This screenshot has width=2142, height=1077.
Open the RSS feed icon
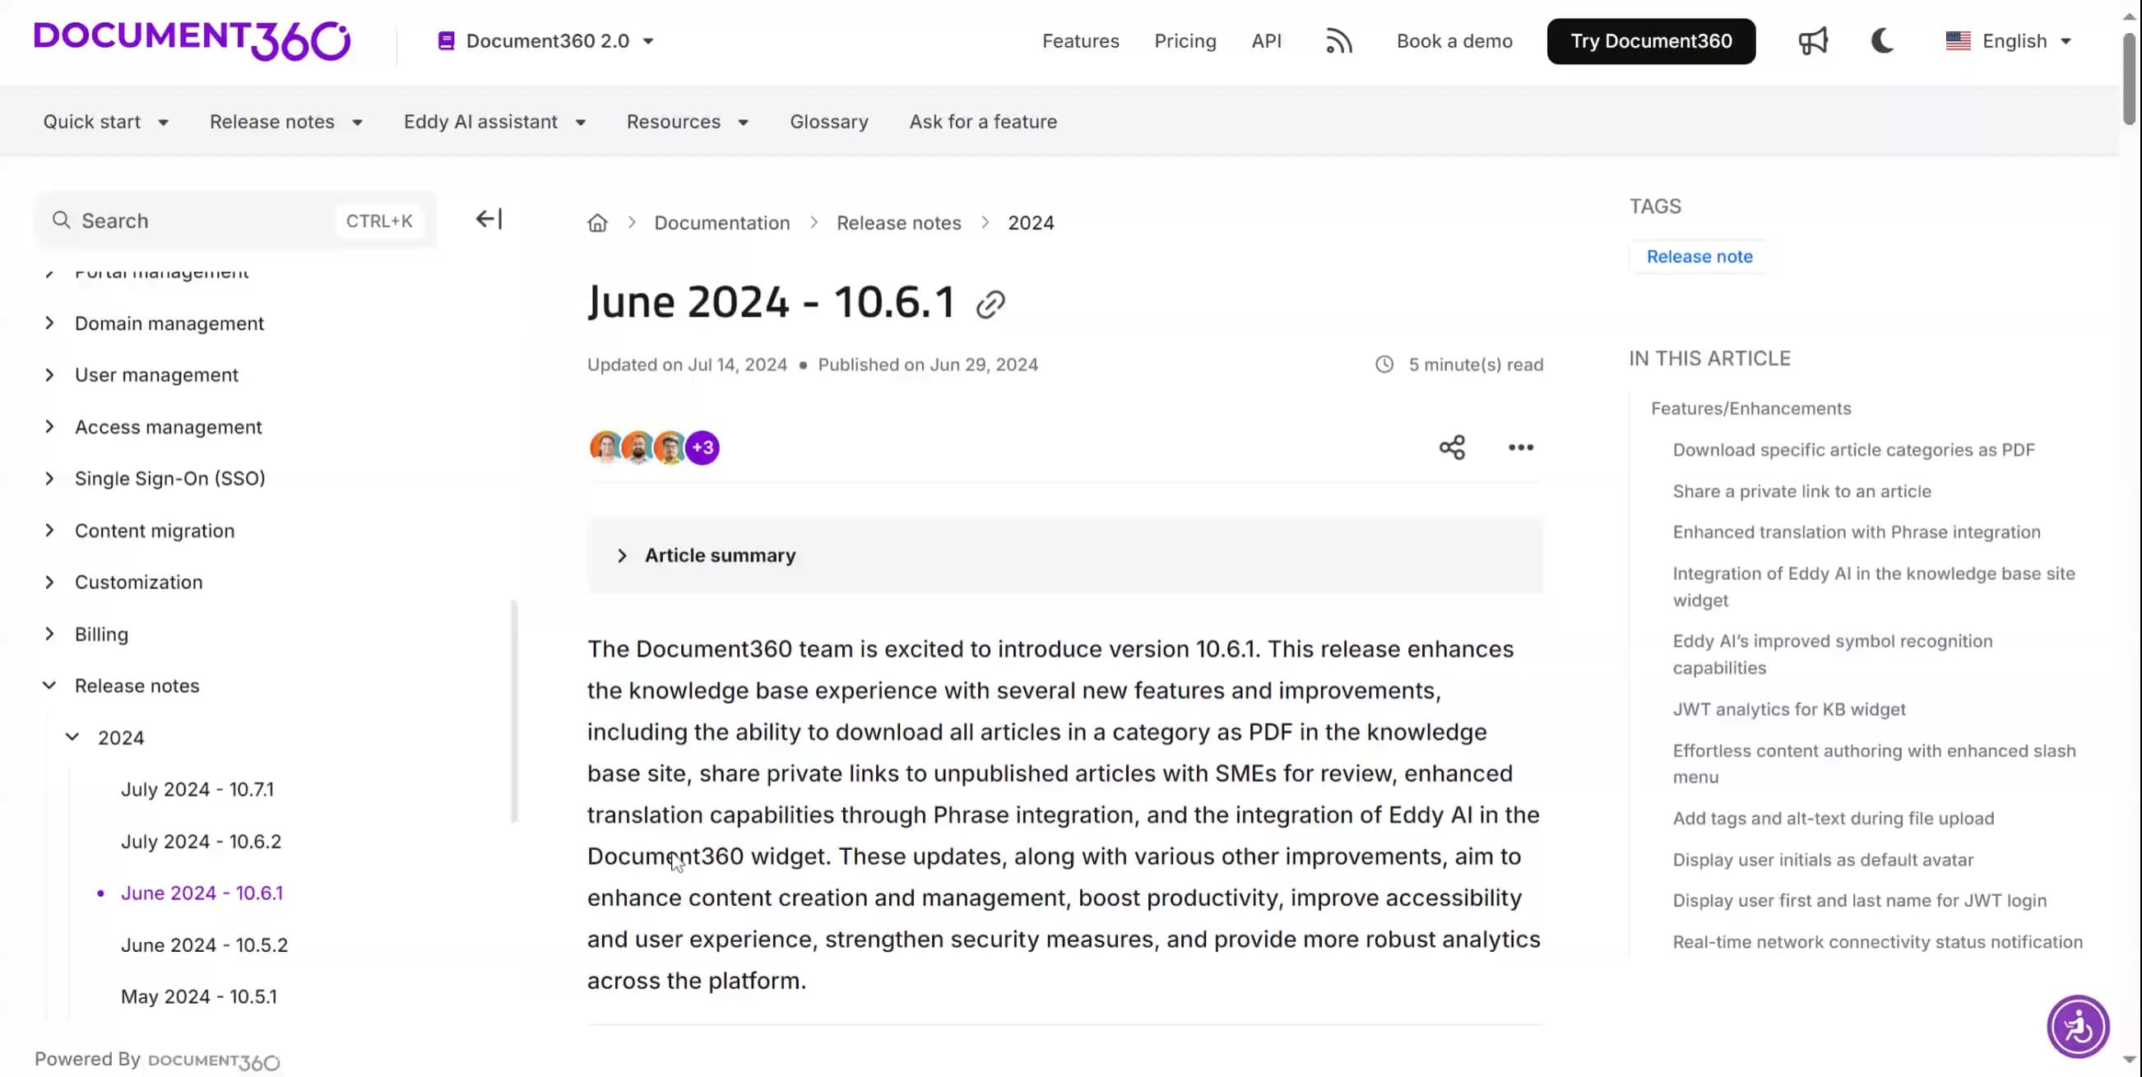(x=1339, y=41)
